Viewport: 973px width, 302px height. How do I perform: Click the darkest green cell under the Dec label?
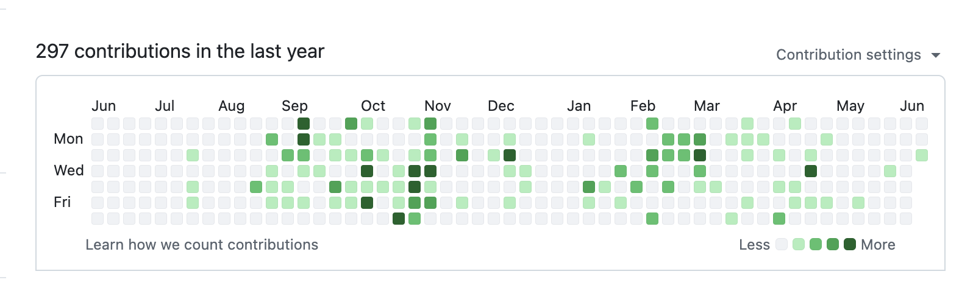(510, 155)
